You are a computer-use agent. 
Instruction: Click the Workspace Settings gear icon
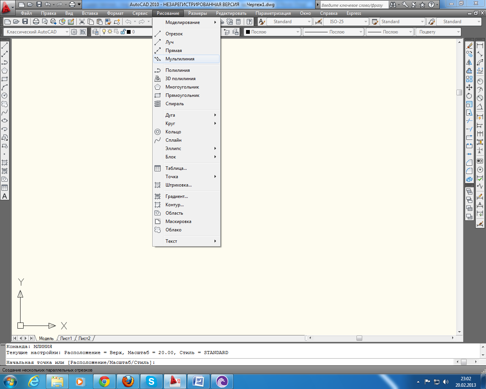tap(74, 32)
